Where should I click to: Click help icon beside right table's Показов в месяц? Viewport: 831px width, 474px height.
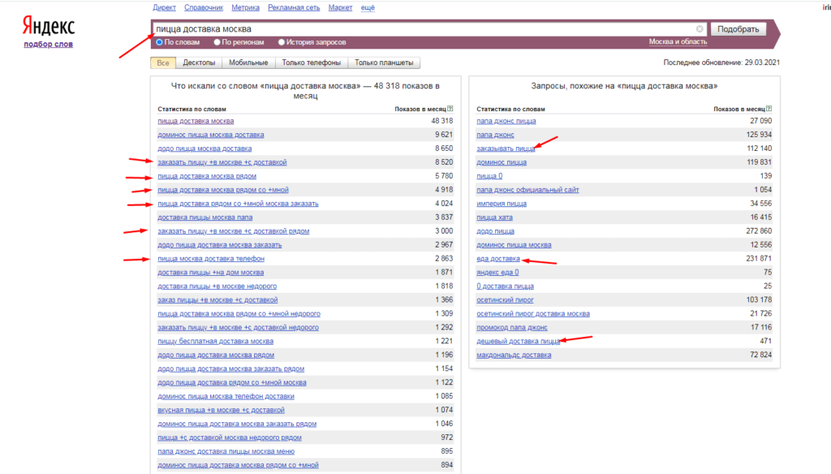769,109
